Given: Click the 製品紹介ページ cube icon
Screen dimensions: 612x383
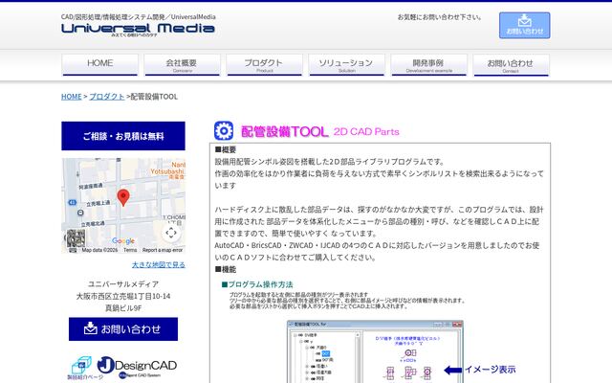Looking at the screenshot, I should 81,366.
